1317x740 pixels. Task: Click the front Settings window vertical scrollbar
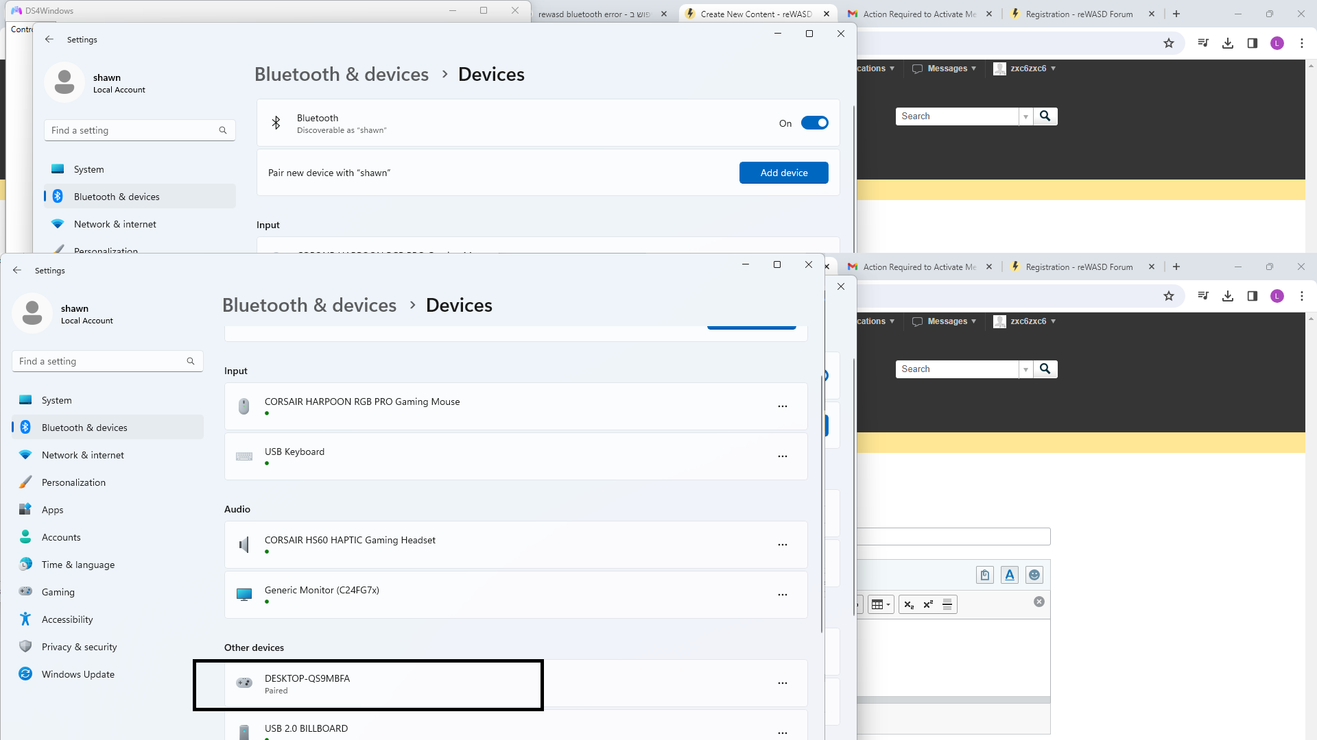coord(822,504)
